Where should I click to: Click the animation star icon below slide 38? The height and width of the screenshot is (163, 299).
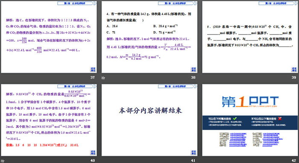(x=103, y=78)
